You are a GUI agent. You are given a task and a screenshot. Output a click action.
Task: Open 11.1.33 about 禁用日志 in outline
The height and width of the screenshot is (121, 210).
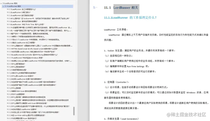(x=38, y=106)
